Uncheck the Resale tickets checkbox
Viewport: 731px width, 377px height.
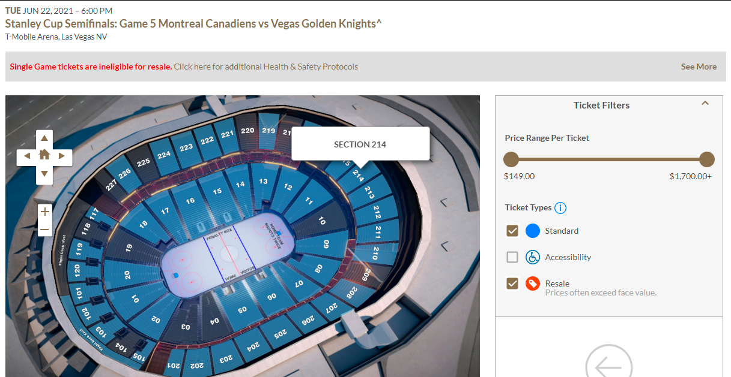[512, 283]
